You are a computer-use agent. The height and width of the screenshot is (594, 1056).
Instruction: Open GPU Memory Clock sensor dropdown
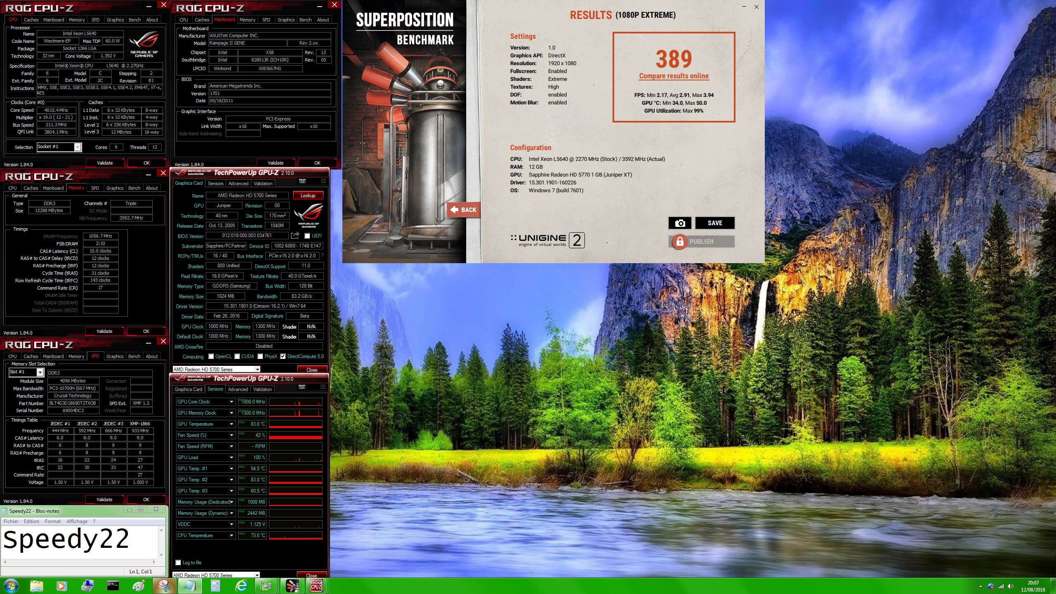click(231, 413)
